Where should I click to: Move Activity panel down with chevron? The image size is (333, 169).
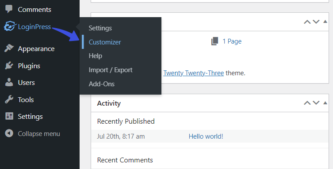tap(316, 103)
